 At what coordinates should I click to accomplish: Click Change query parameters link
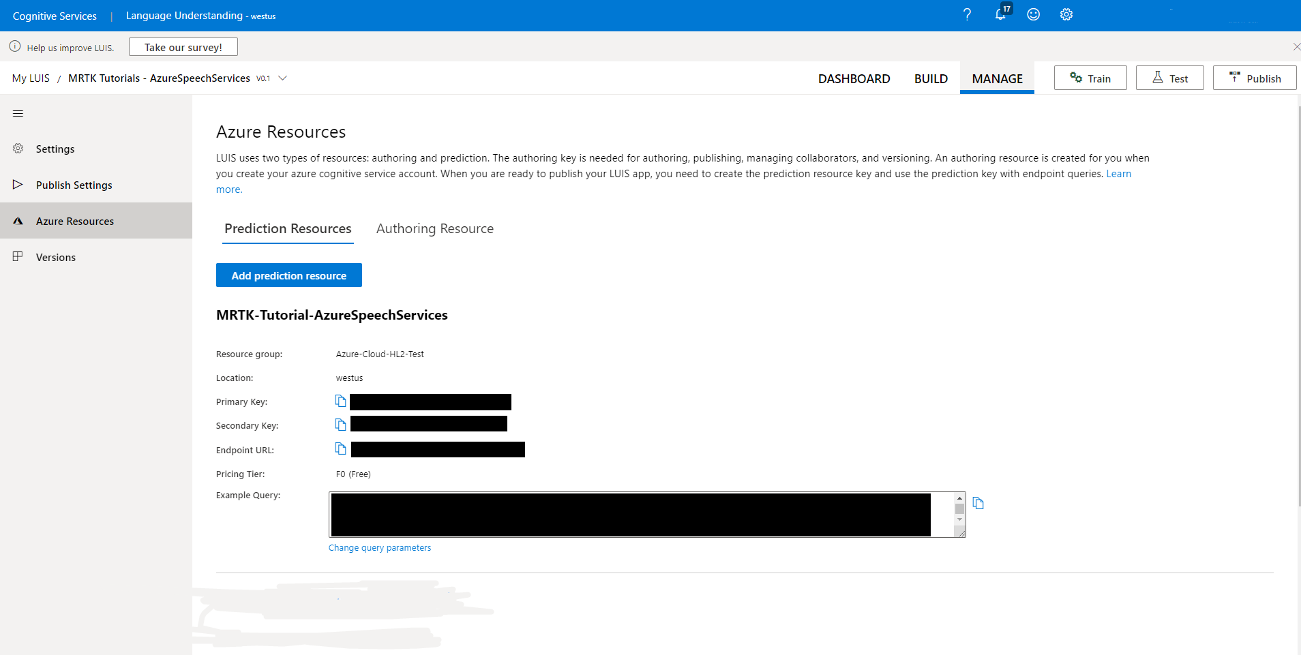[x=380, y=547]
